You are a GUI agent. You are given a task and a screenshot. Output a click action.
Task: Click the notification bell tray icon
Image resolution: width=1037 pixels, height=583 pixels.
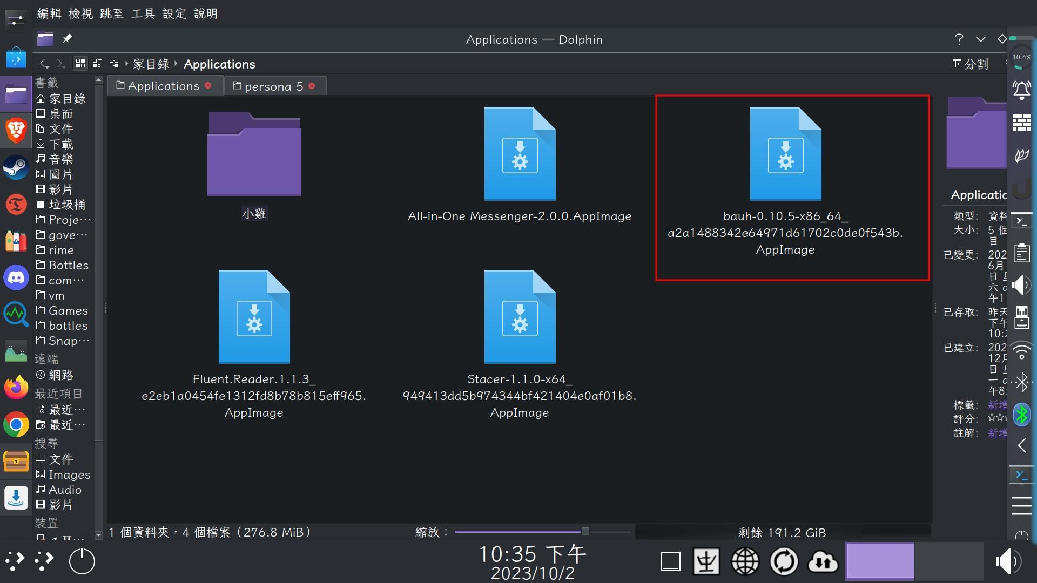click(1022, 90)
